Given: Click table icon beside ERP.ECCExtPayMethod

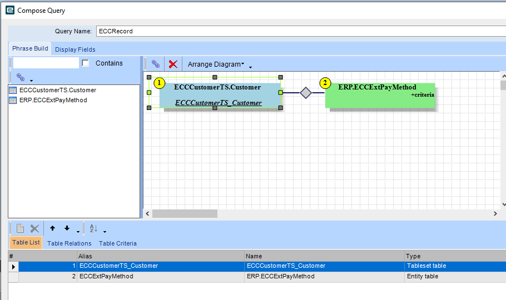Looking at the screenshot, I should click(13, 100).
